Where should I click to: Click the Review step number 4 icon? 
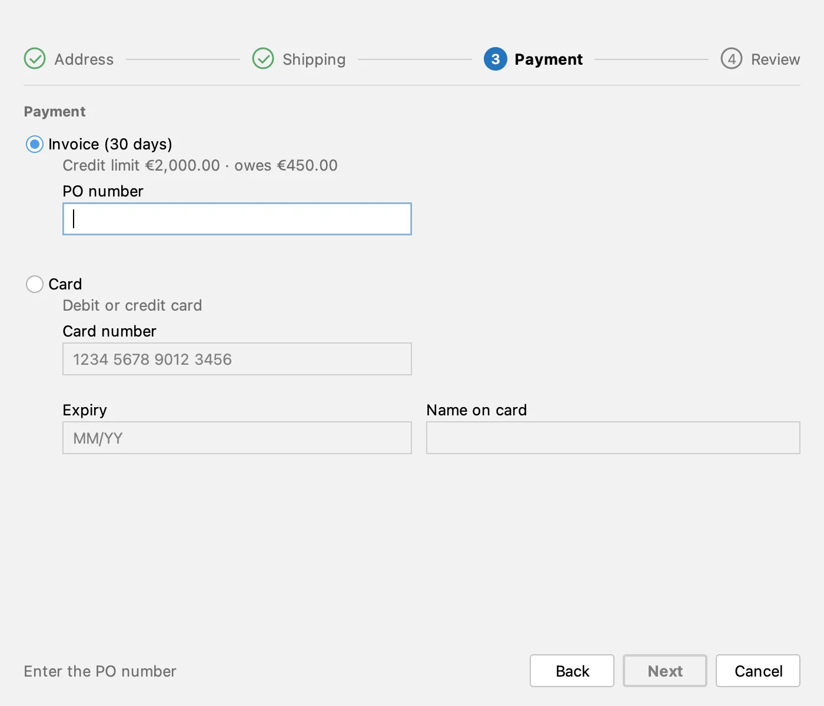coord(732,59)
